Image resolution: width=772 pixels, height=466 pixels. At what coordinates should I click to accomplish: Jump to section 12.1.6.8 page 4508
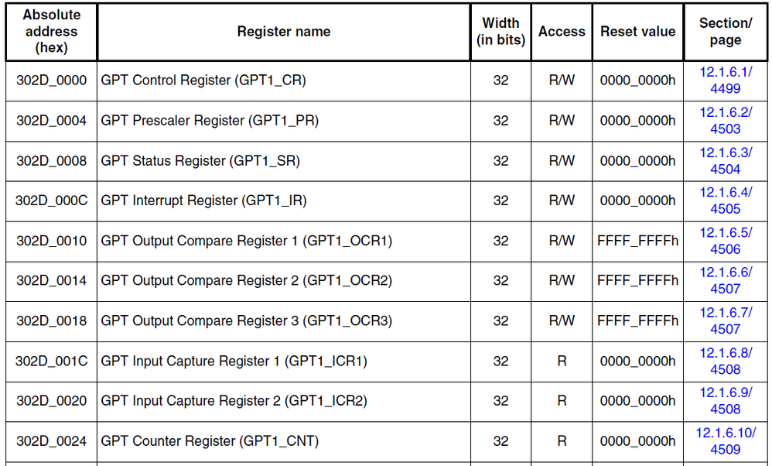tap(726, 361)
